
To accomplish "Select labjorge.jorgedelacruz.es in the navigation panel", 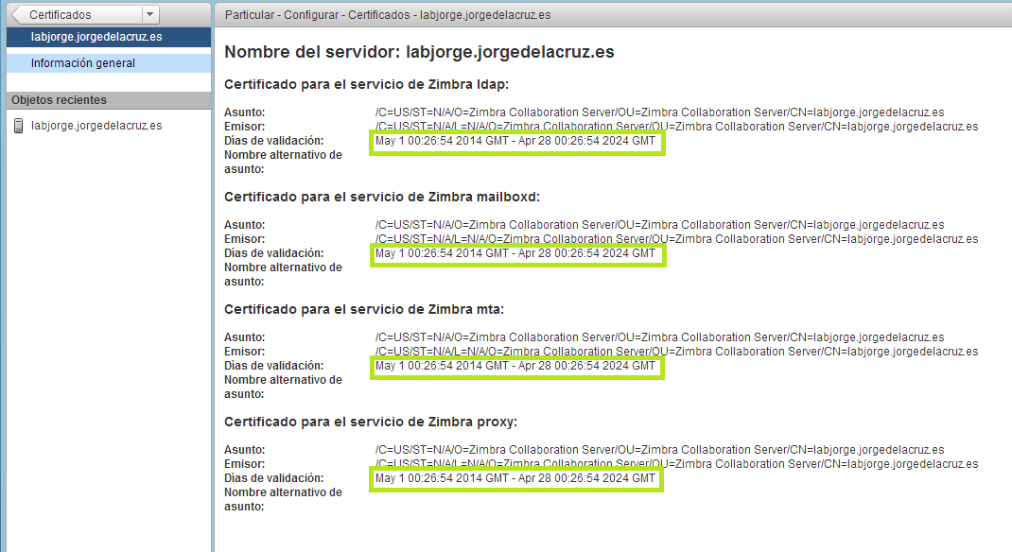I will 109,37.
